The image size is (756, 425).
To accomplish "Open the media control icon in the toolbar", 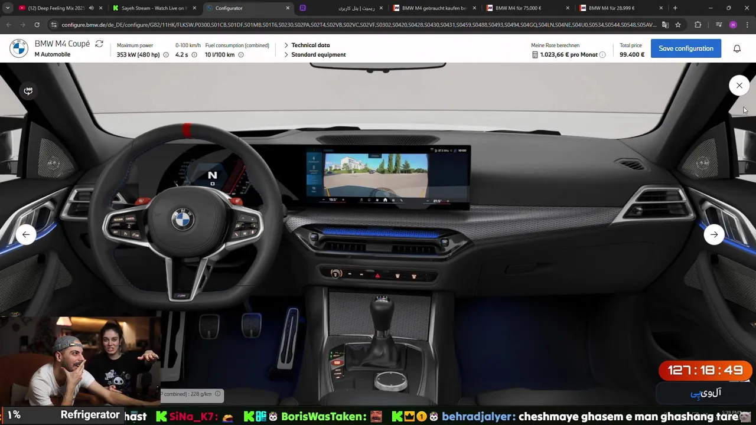I will click(719, 25).
